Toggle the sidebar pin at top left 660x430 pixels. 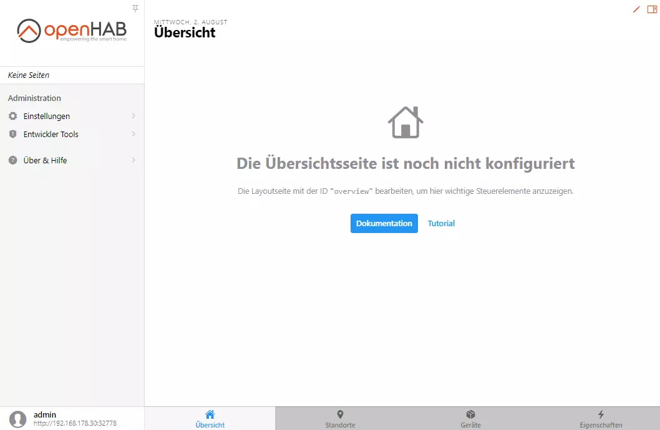click(x=135, y=9)
